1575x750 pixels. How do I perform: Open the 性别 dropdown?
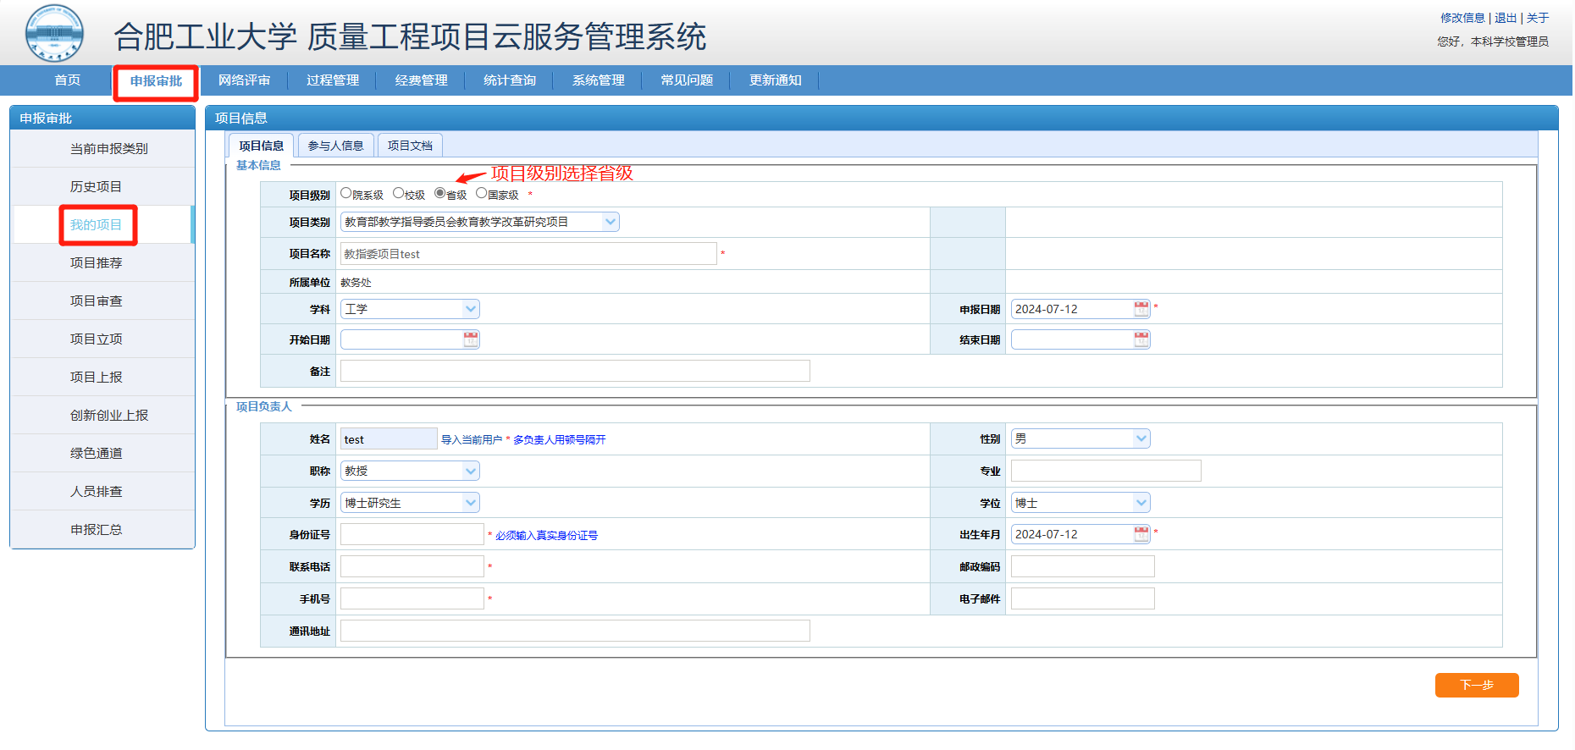(x=1141, y=438)
